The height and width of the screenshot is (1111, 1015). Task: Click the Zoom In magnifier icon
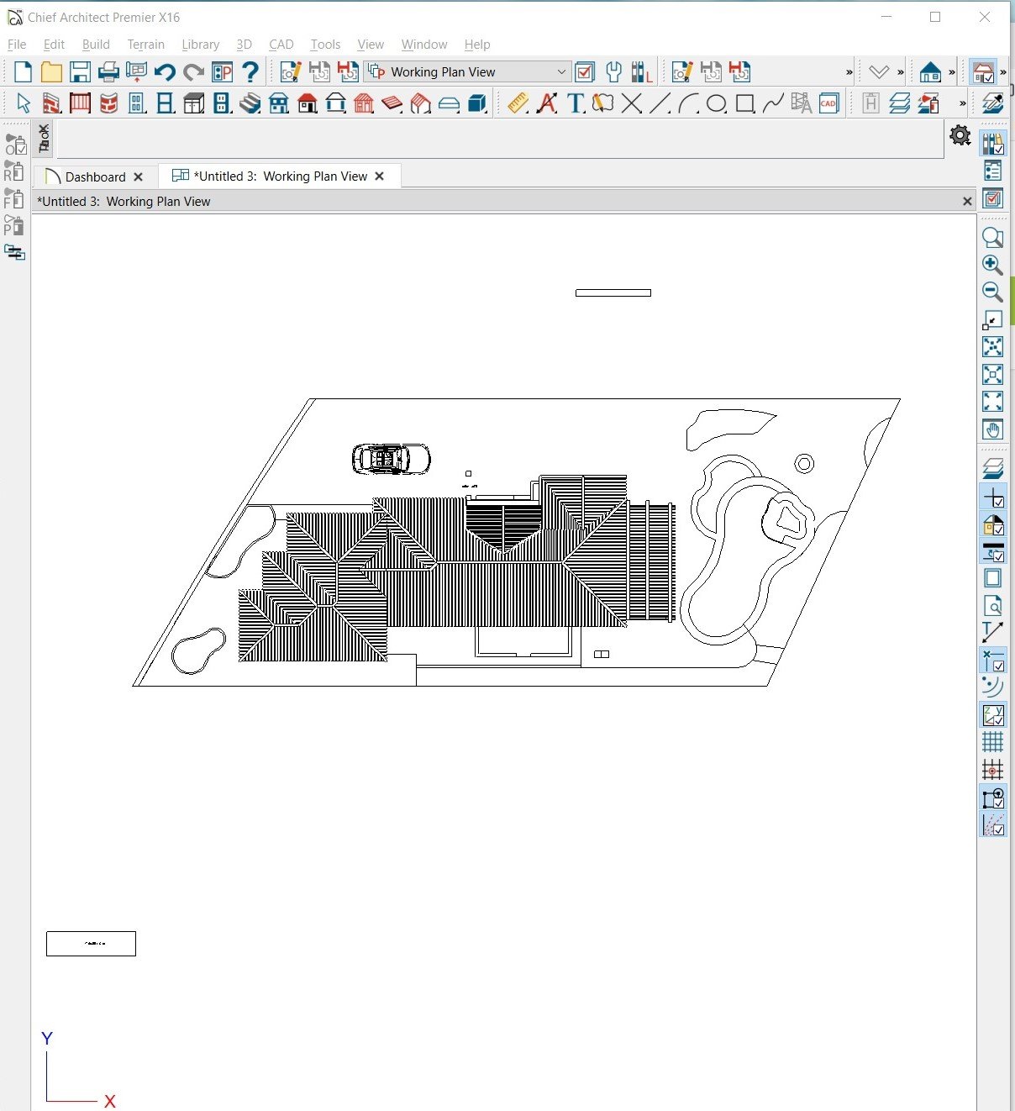point(992,265)
